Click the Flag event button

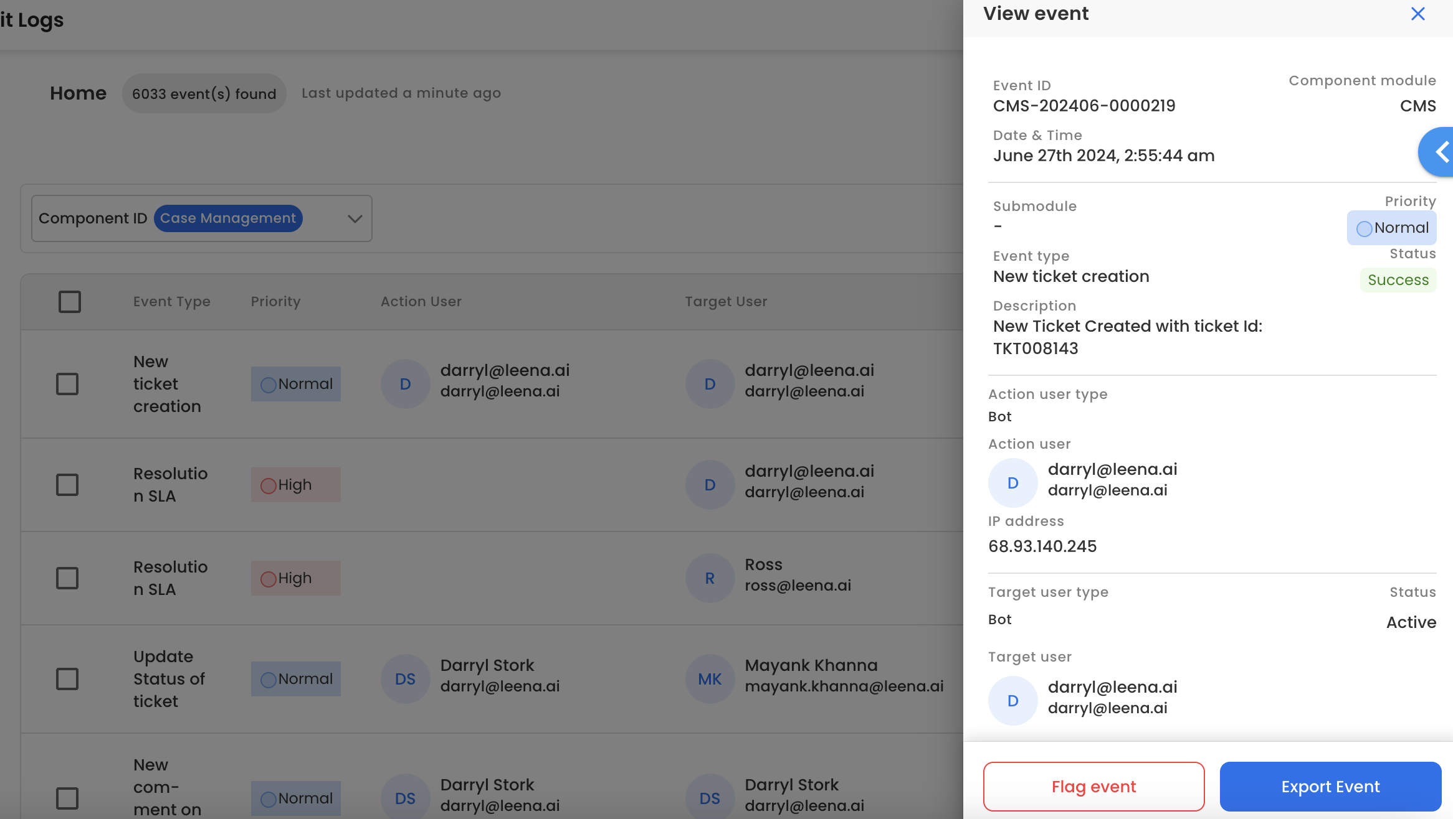(1093, 787)
